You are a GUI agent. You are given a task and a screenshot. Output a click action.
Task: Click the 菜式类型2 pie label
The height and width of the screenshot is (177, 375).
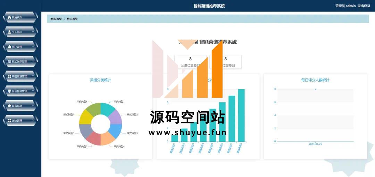point(132,114)
